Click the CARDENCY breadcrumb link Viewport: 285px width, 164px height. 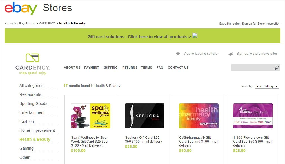(47, 24)
